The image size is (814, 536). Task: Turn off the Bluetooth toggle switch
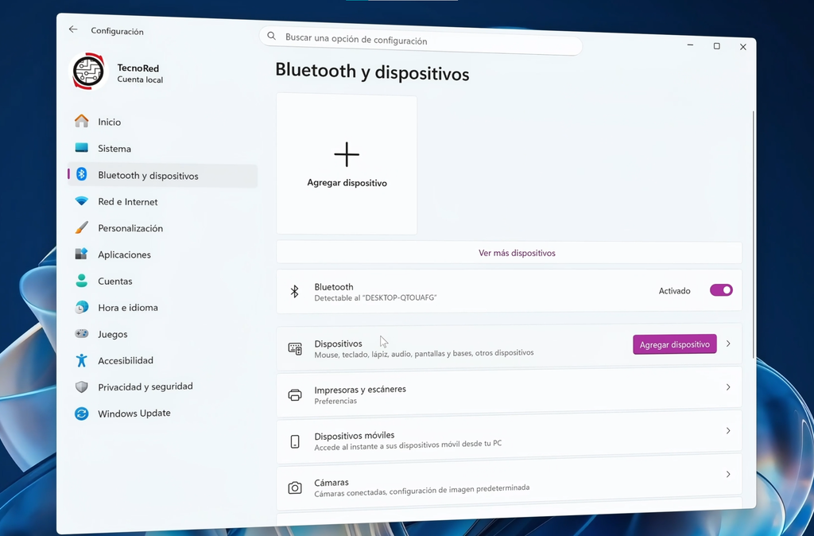[721, 289]
